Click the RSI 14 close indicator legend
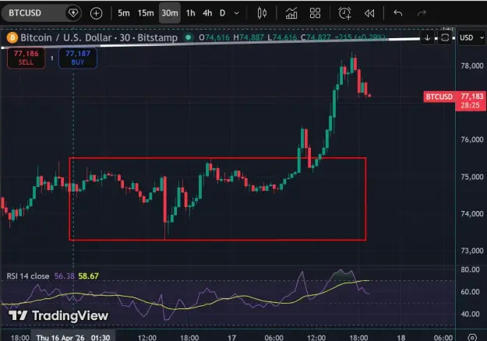Screen dimensions: 487x341 pos(28,276)
